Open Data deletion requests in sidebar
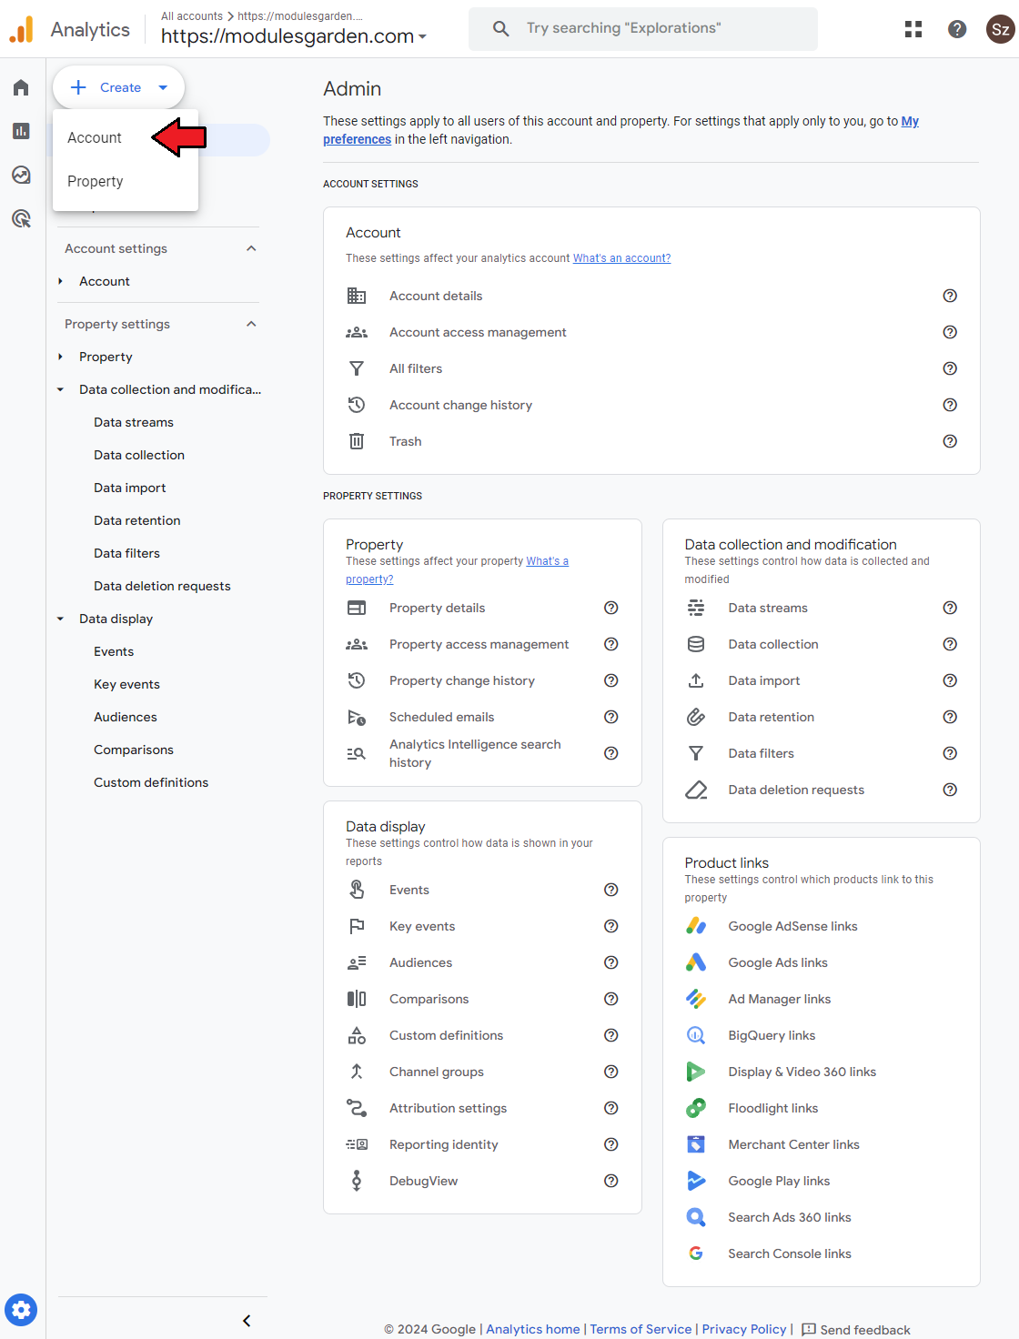Viewport: 1019px width, 1339px height. pos(162,586)
